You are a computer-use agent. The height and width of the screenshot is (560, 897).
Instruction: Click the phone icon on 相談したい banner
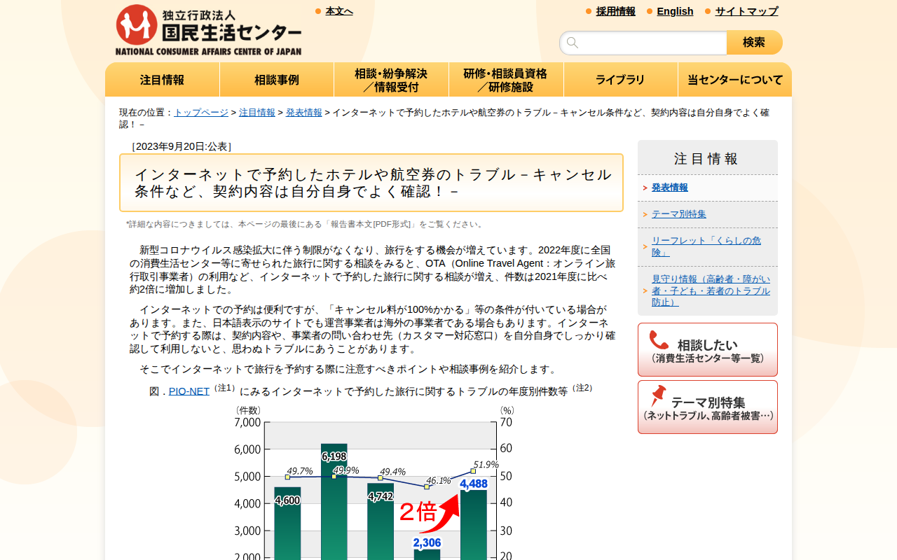659,340
